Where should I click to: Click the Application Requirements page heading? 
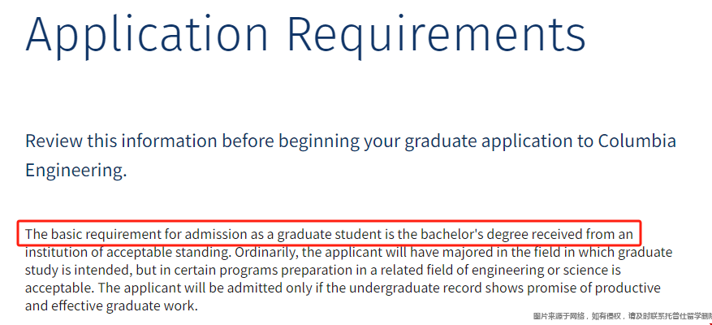click(305, 34)
